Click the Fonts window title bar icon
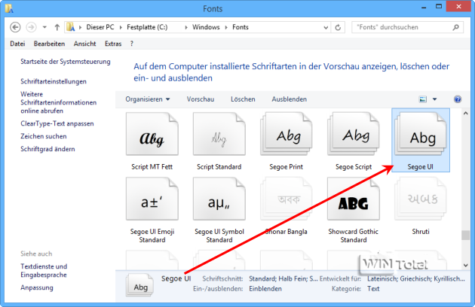 pos(9,8)
